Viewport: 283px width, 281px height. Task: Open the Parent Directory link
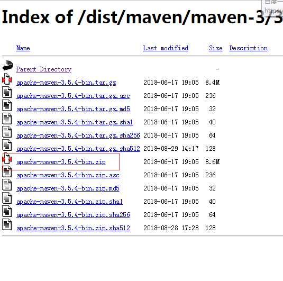44,69
